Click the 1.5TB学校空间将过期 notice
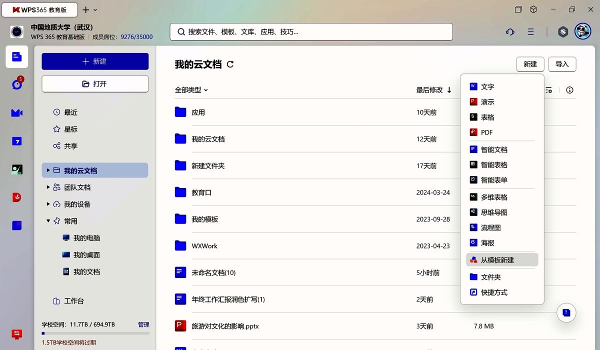600x350 pixels. coord(69,342)
